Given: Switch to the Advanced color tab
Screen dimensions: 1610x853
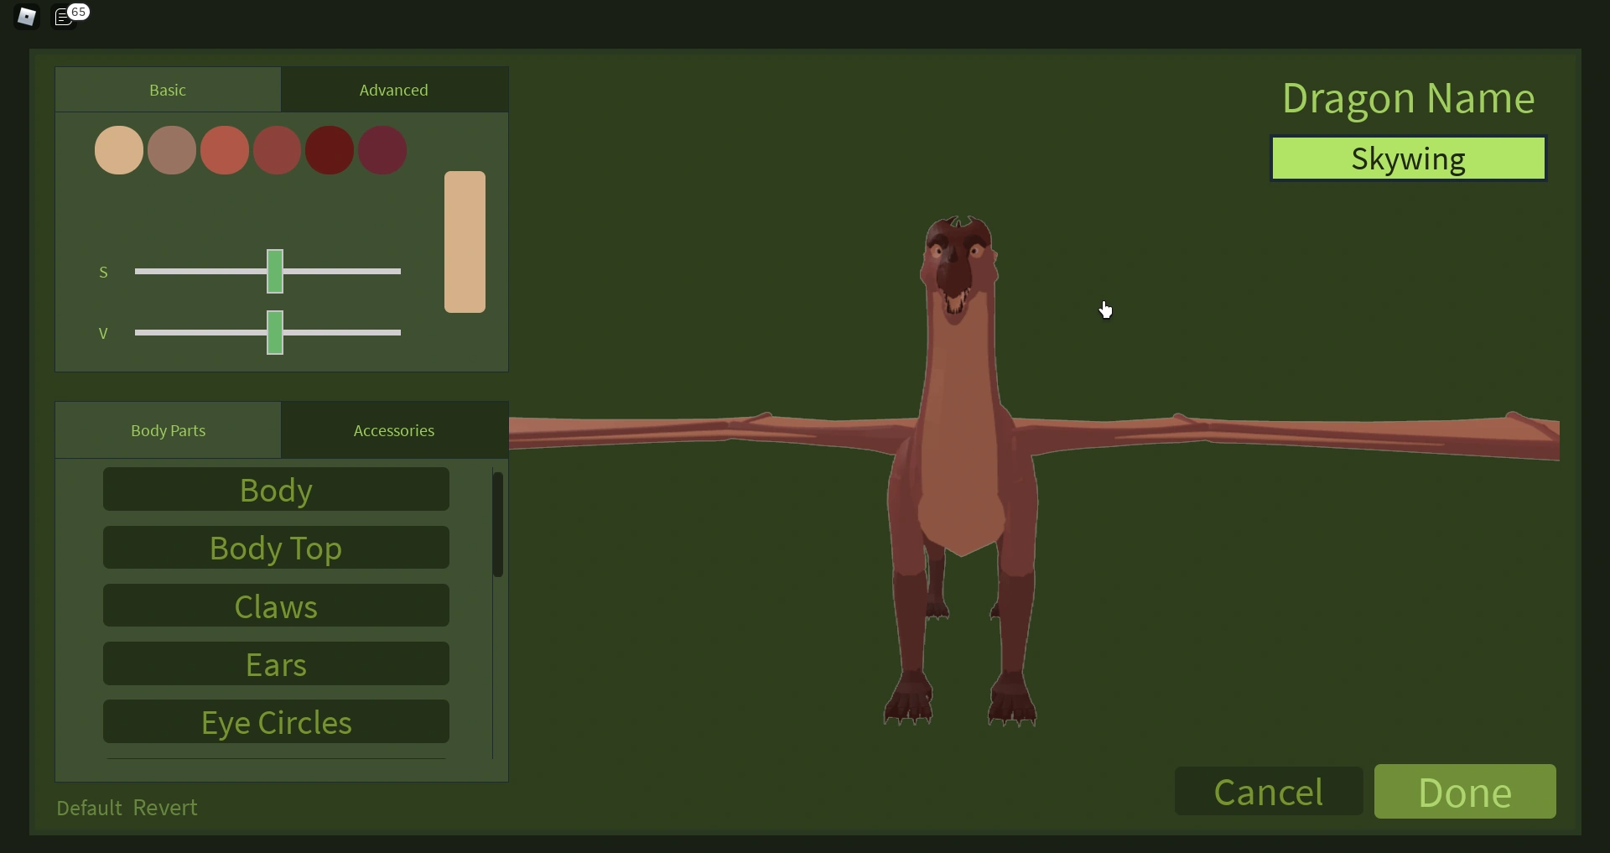Looking at the screenshot, I should pyautogui.click(x=394, y=90).
